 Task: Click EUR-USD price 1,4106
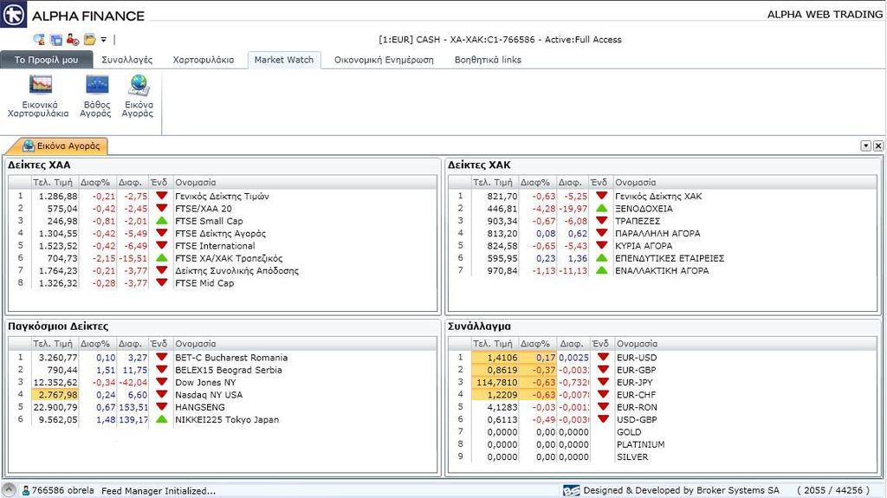[x=495, y=357]
